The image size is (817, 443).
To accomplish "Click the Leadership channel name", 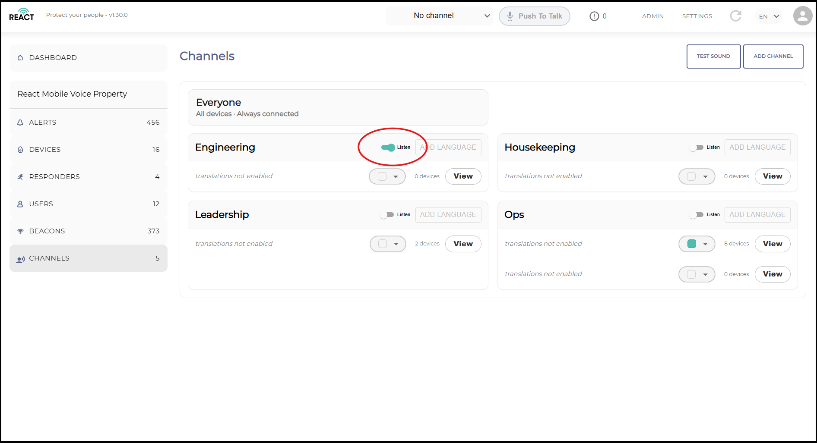I will pos(222,215).
